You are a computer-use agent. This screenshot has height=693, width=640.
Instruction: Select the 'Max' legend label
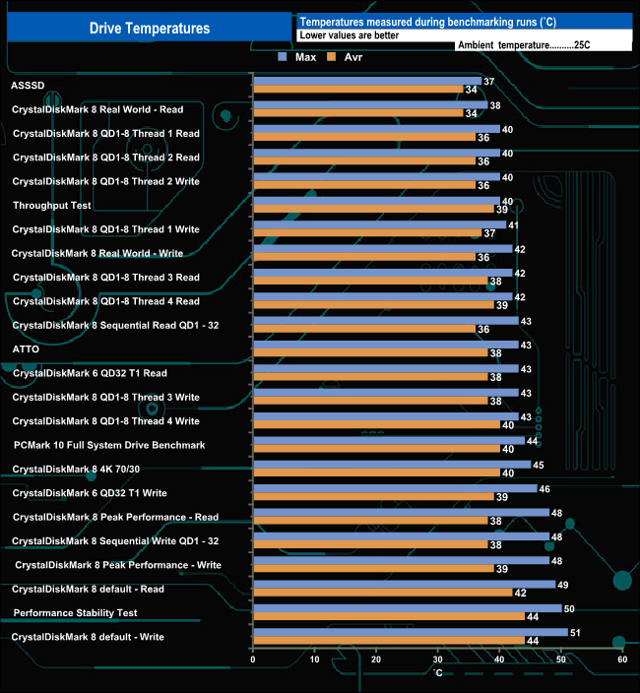305,57
